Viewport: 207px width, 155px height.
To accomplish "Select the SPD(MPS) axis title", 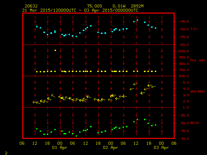I will pos(198,91).
